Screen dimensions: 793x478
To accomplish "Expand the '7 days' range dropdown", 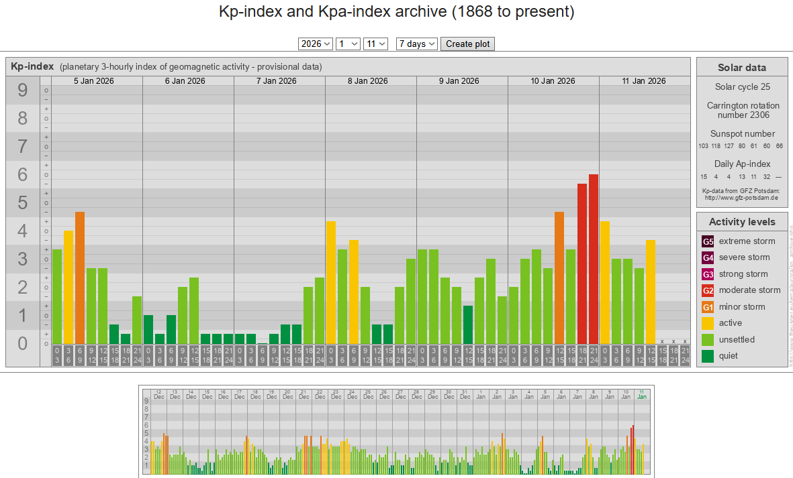I will pos(417,44).
